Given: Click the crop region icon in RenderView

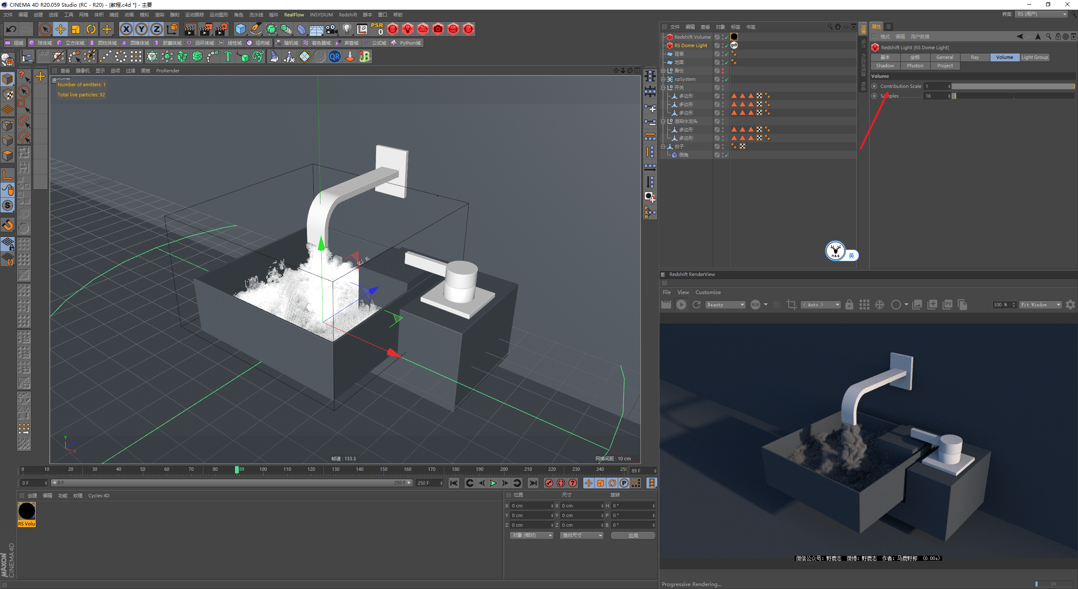Looking at the screenshot, I should pyautogui.click(x=791, y=305).
